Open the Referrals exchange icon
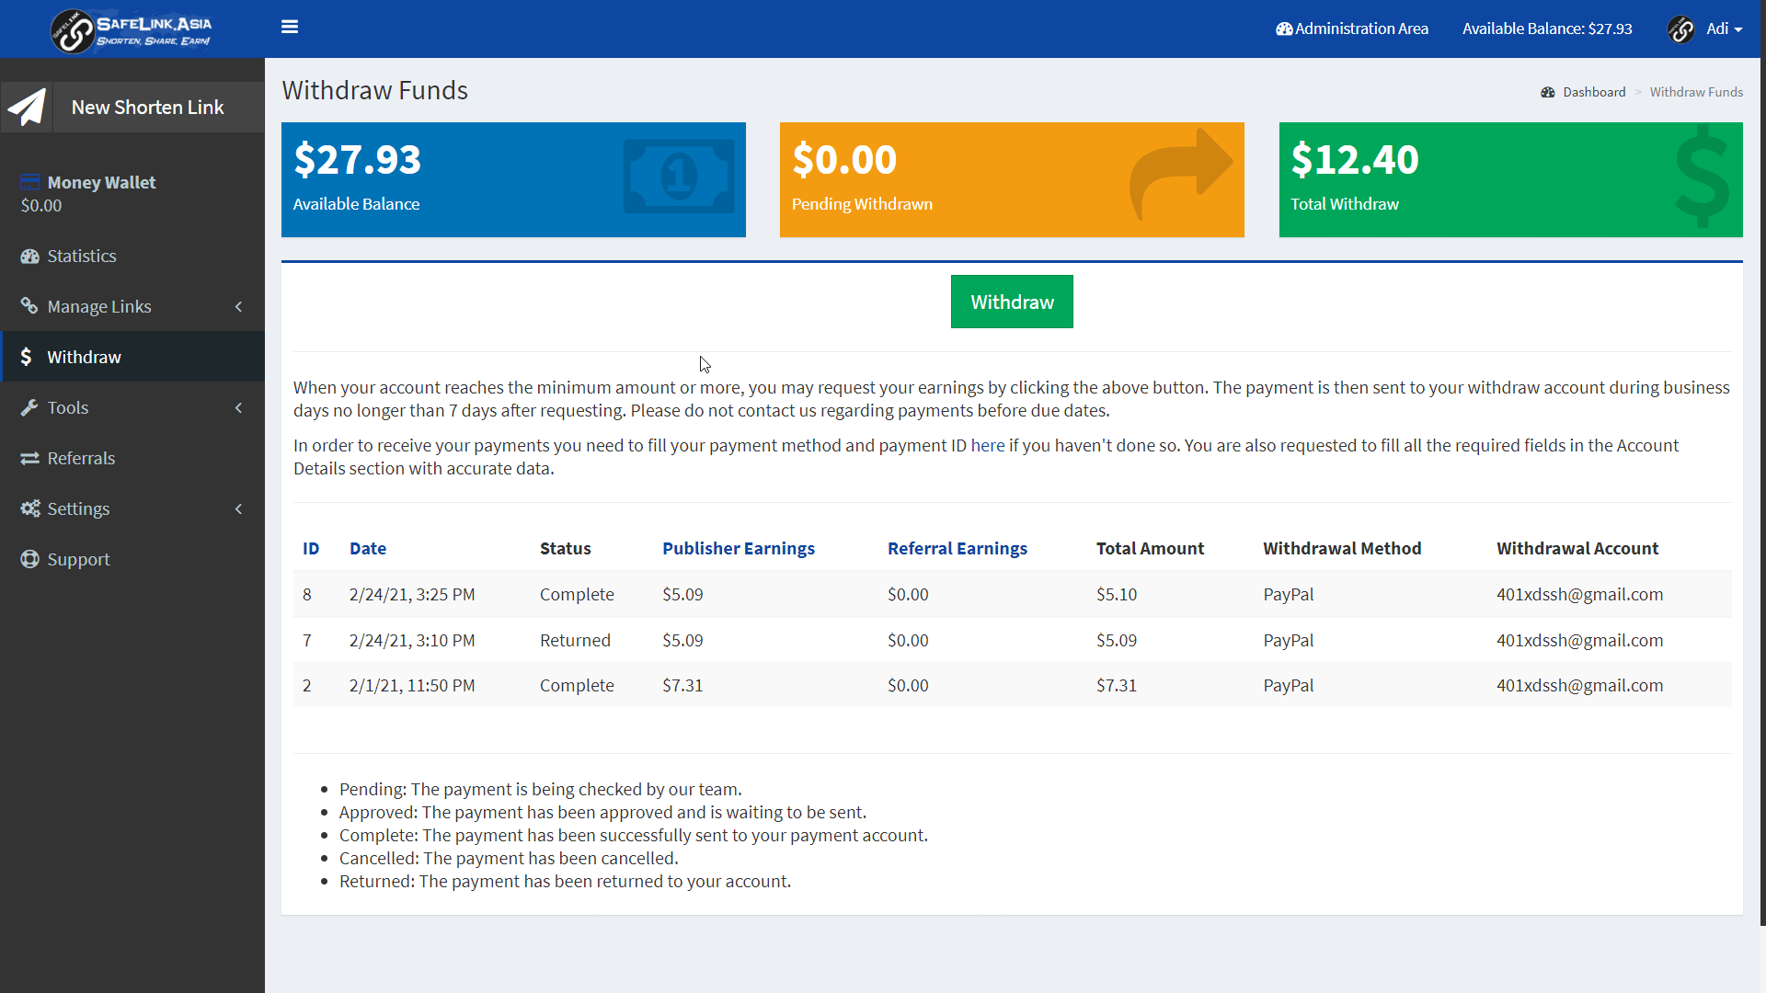The height and width of the screenshot is (993, 1766). pyautogui.click(x=29, y=458)
